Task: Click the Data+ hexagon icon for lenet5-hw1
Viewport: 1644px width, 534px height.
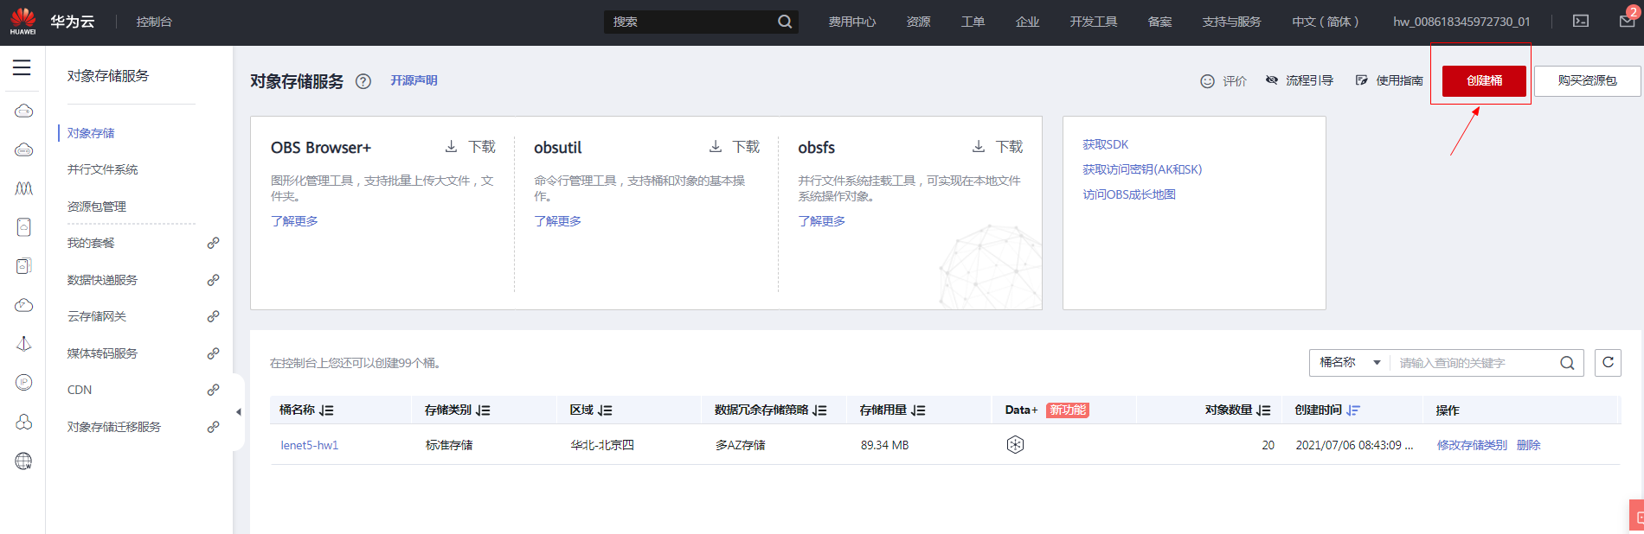Action: point(1015,445)
